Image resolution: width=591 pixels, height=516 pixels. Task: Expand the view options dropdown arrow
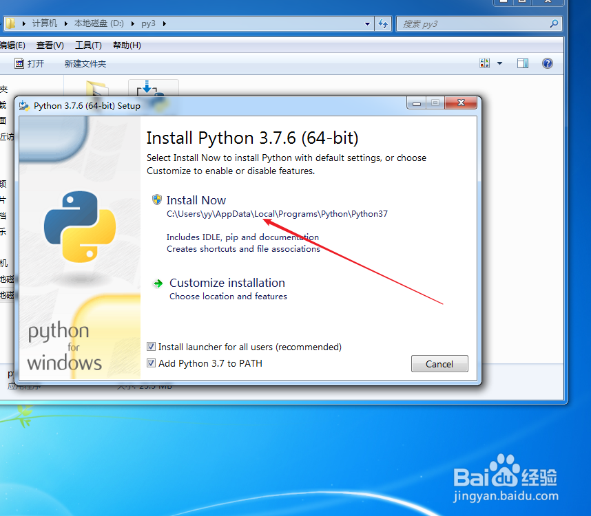[500, 63]
